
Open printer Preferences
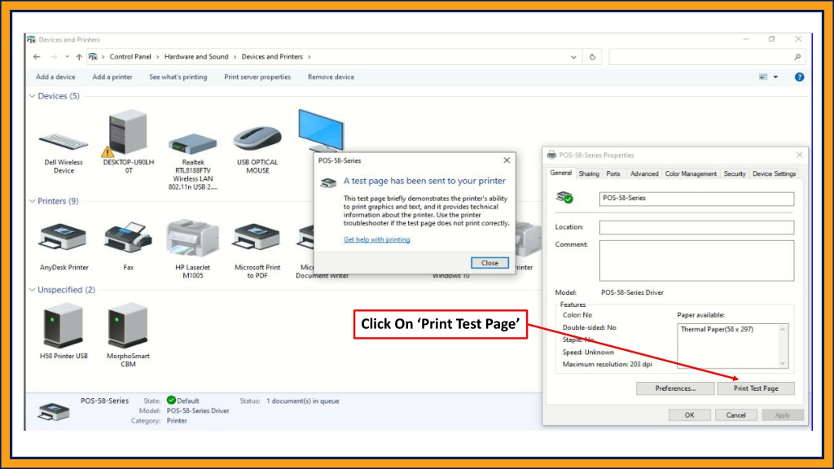coord(675,388)
